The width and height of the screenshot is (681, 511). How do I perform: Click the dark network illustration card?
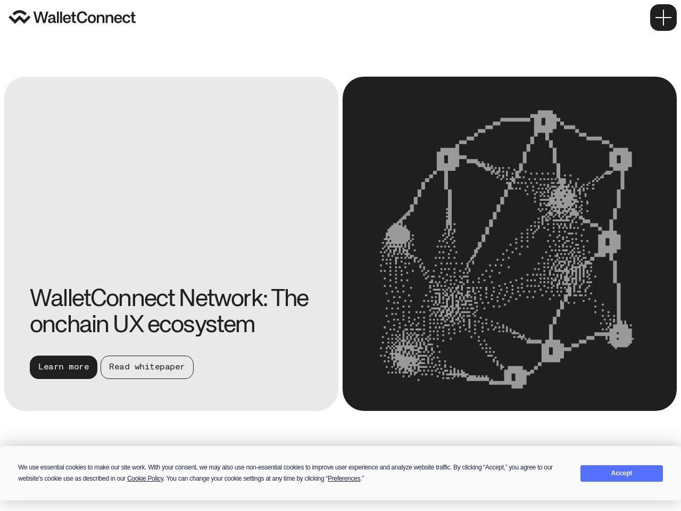pos(510,243)
